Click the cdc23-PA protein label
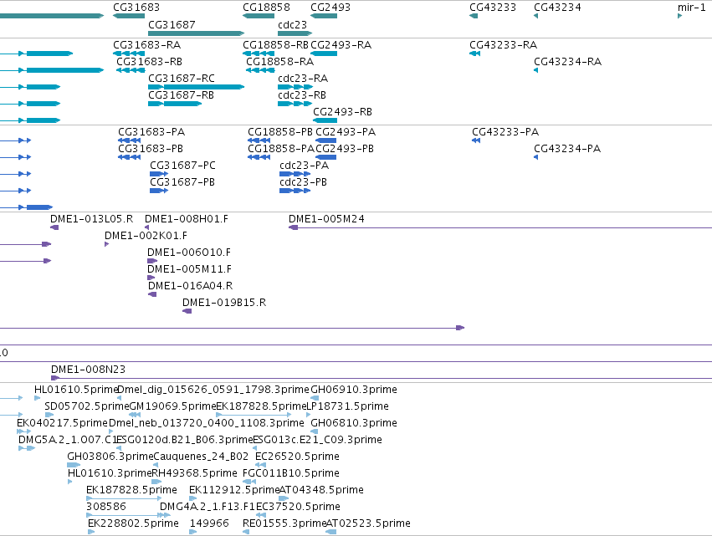712x536 pixels. tap(305, 166)
